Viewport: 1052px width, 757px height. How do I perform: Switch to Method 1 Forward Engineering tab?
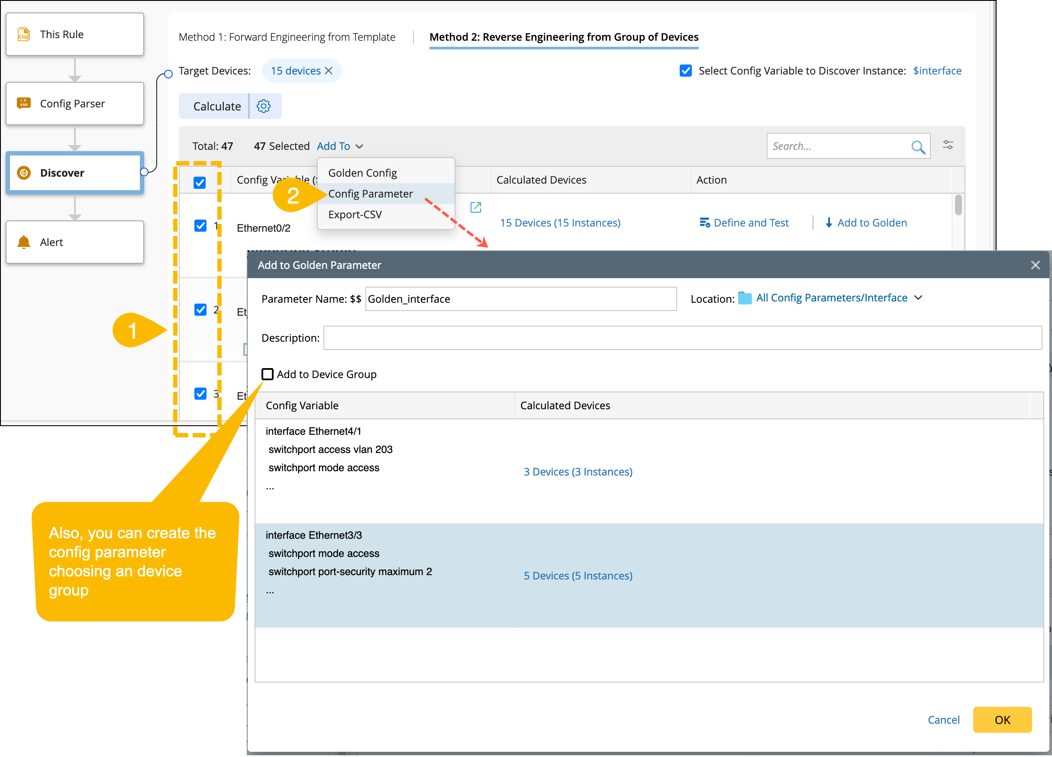[x=287, y=37]
